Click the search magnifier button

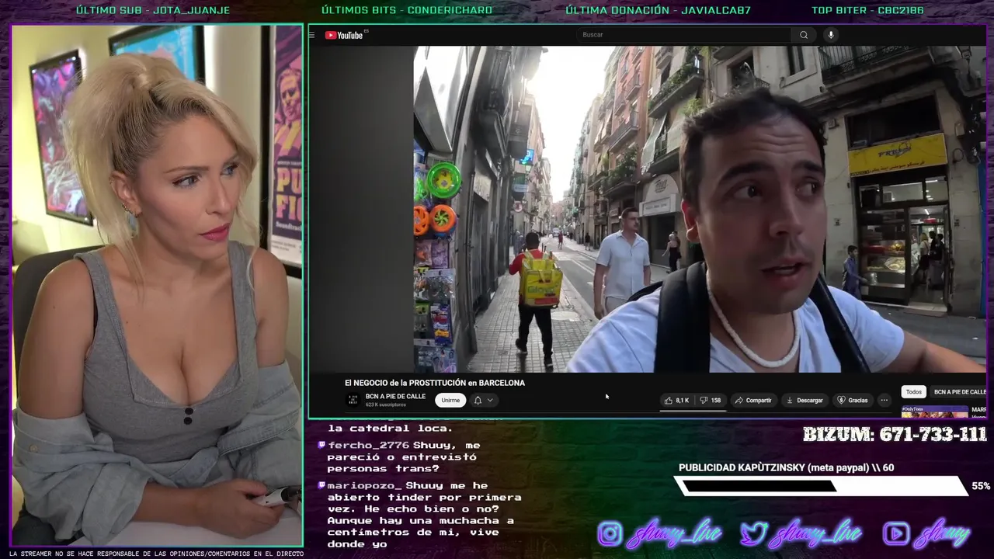(x=804, y=35)
